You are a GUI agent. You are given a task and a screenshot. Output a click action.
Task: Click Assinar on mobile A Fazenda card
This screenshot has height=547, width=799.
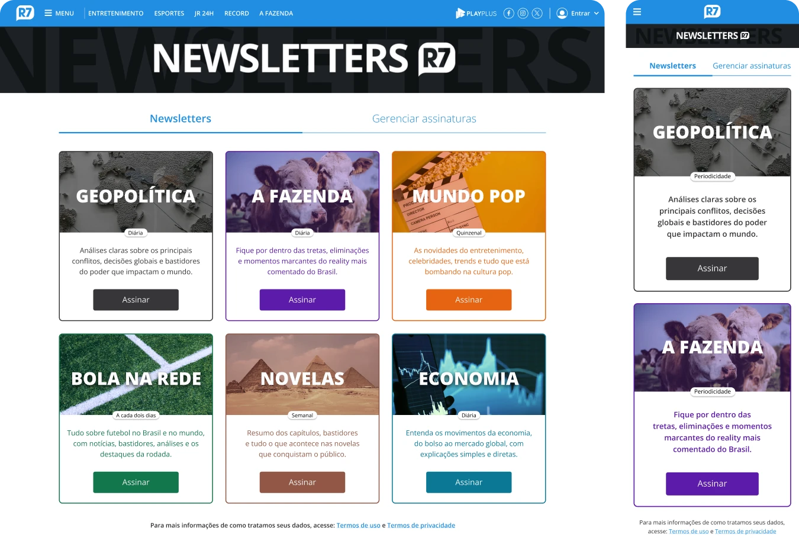click(712, 484)
